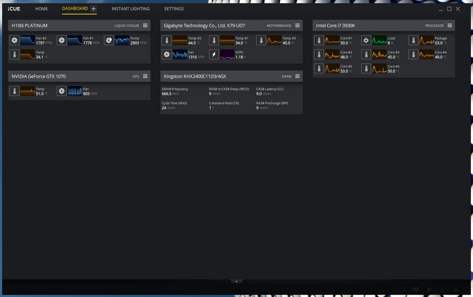
Task: Open the SETTINGS tab
Action: (174, 9)
